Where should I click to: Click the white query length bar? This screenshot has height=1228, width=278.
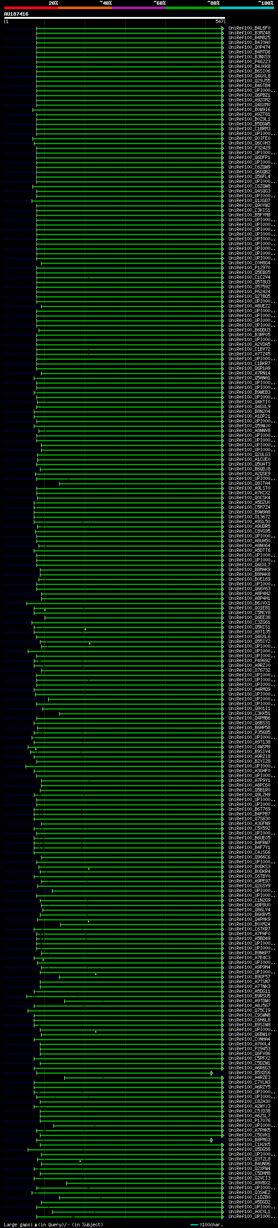(114, 17)
